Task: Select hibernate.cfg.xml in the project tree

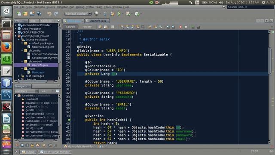Action: [x=43, y=47]
